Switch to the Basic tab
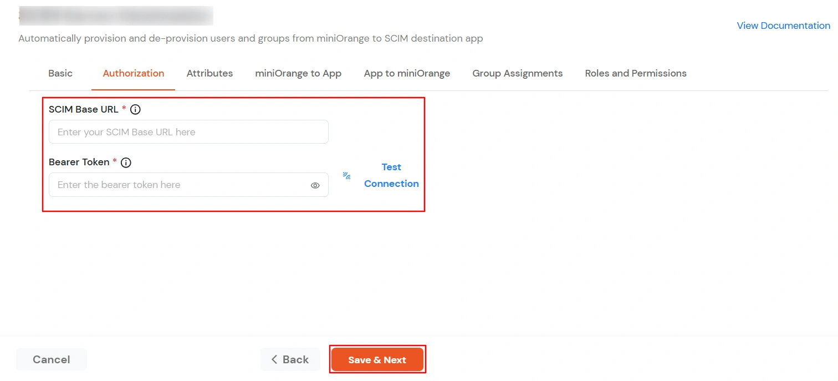The height and width of the screenshot is (381, 838). [x=60, y=73]
